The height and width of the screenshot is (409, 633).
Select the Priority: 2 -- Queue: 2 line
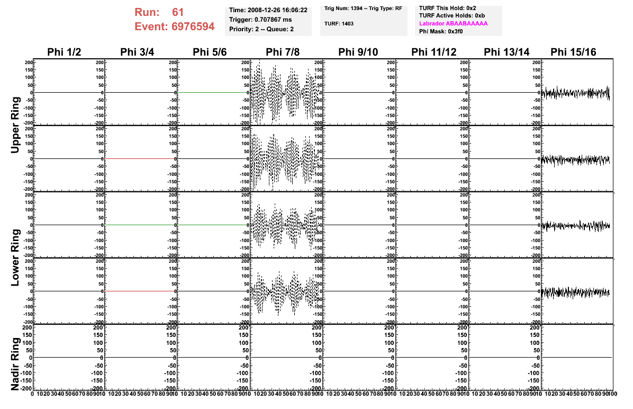[x=261, y=29]
